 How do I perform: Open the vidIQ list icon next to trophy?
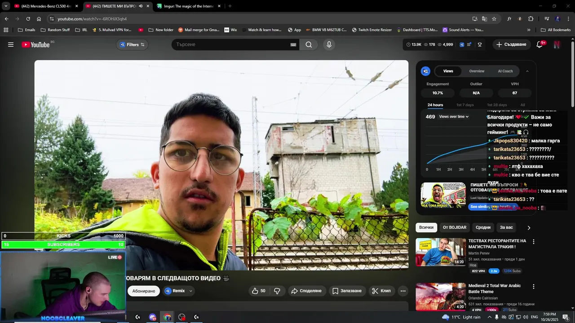[x=469, y=44]
